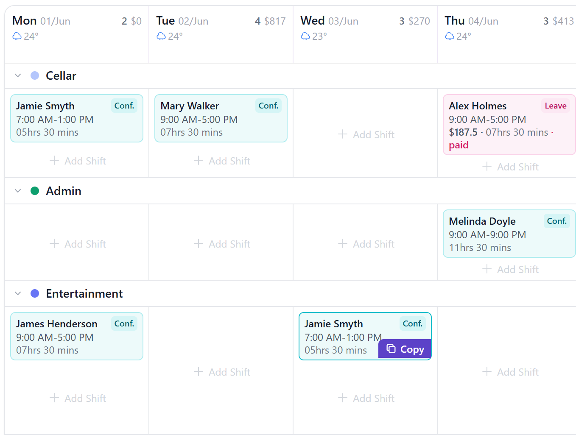Open Mary Walker's Tuesday shift card

(x=221, y=118)
